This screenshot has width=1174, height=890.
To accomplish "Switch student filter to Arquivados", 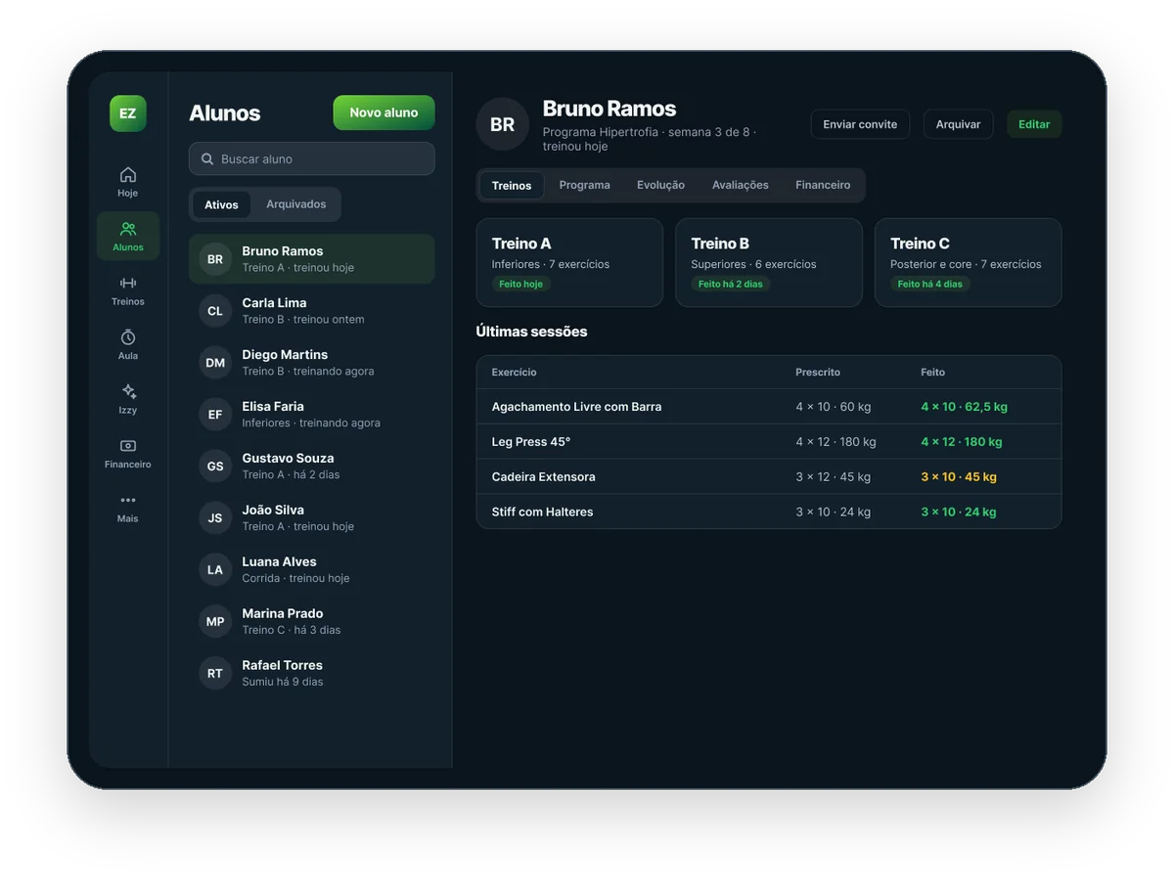I will pos(296,204).
